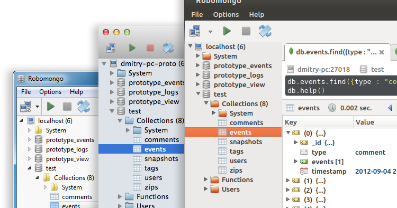
Task: Click dmitry-pc:27018 server label
Action: (x=323, y=69)
